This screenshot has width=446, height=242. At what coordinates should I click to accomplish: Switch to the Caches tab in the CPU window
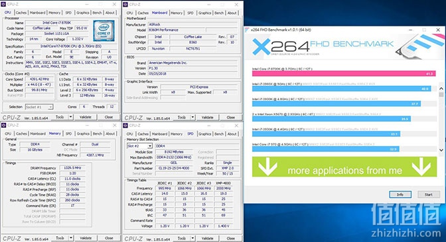coord(21,13)
